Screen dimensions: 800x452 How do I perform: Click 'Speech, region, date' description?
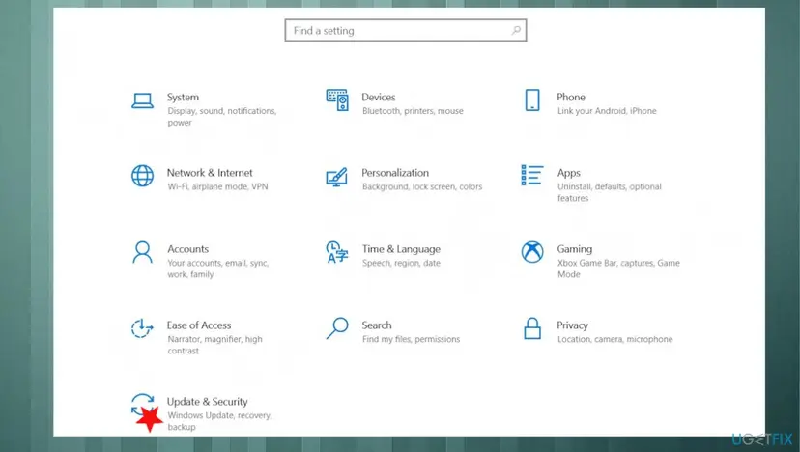[401, 263]
